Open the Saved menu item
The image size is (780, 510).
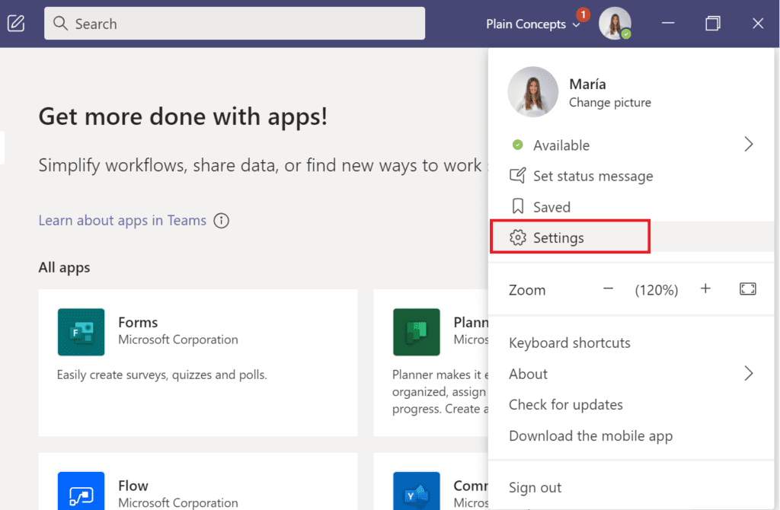(551, 207)
